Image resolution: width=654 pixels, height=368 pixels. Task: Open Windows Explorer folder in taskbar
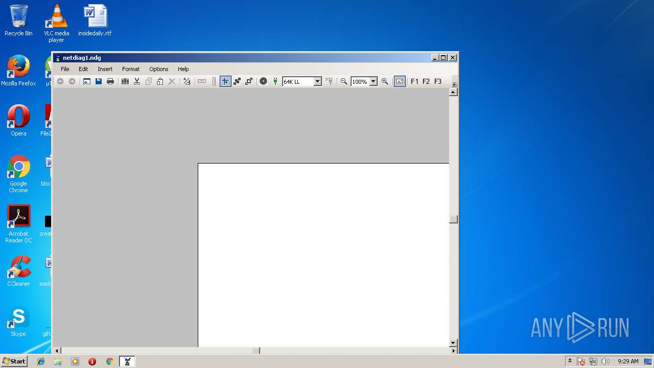(x=58, y=361)
